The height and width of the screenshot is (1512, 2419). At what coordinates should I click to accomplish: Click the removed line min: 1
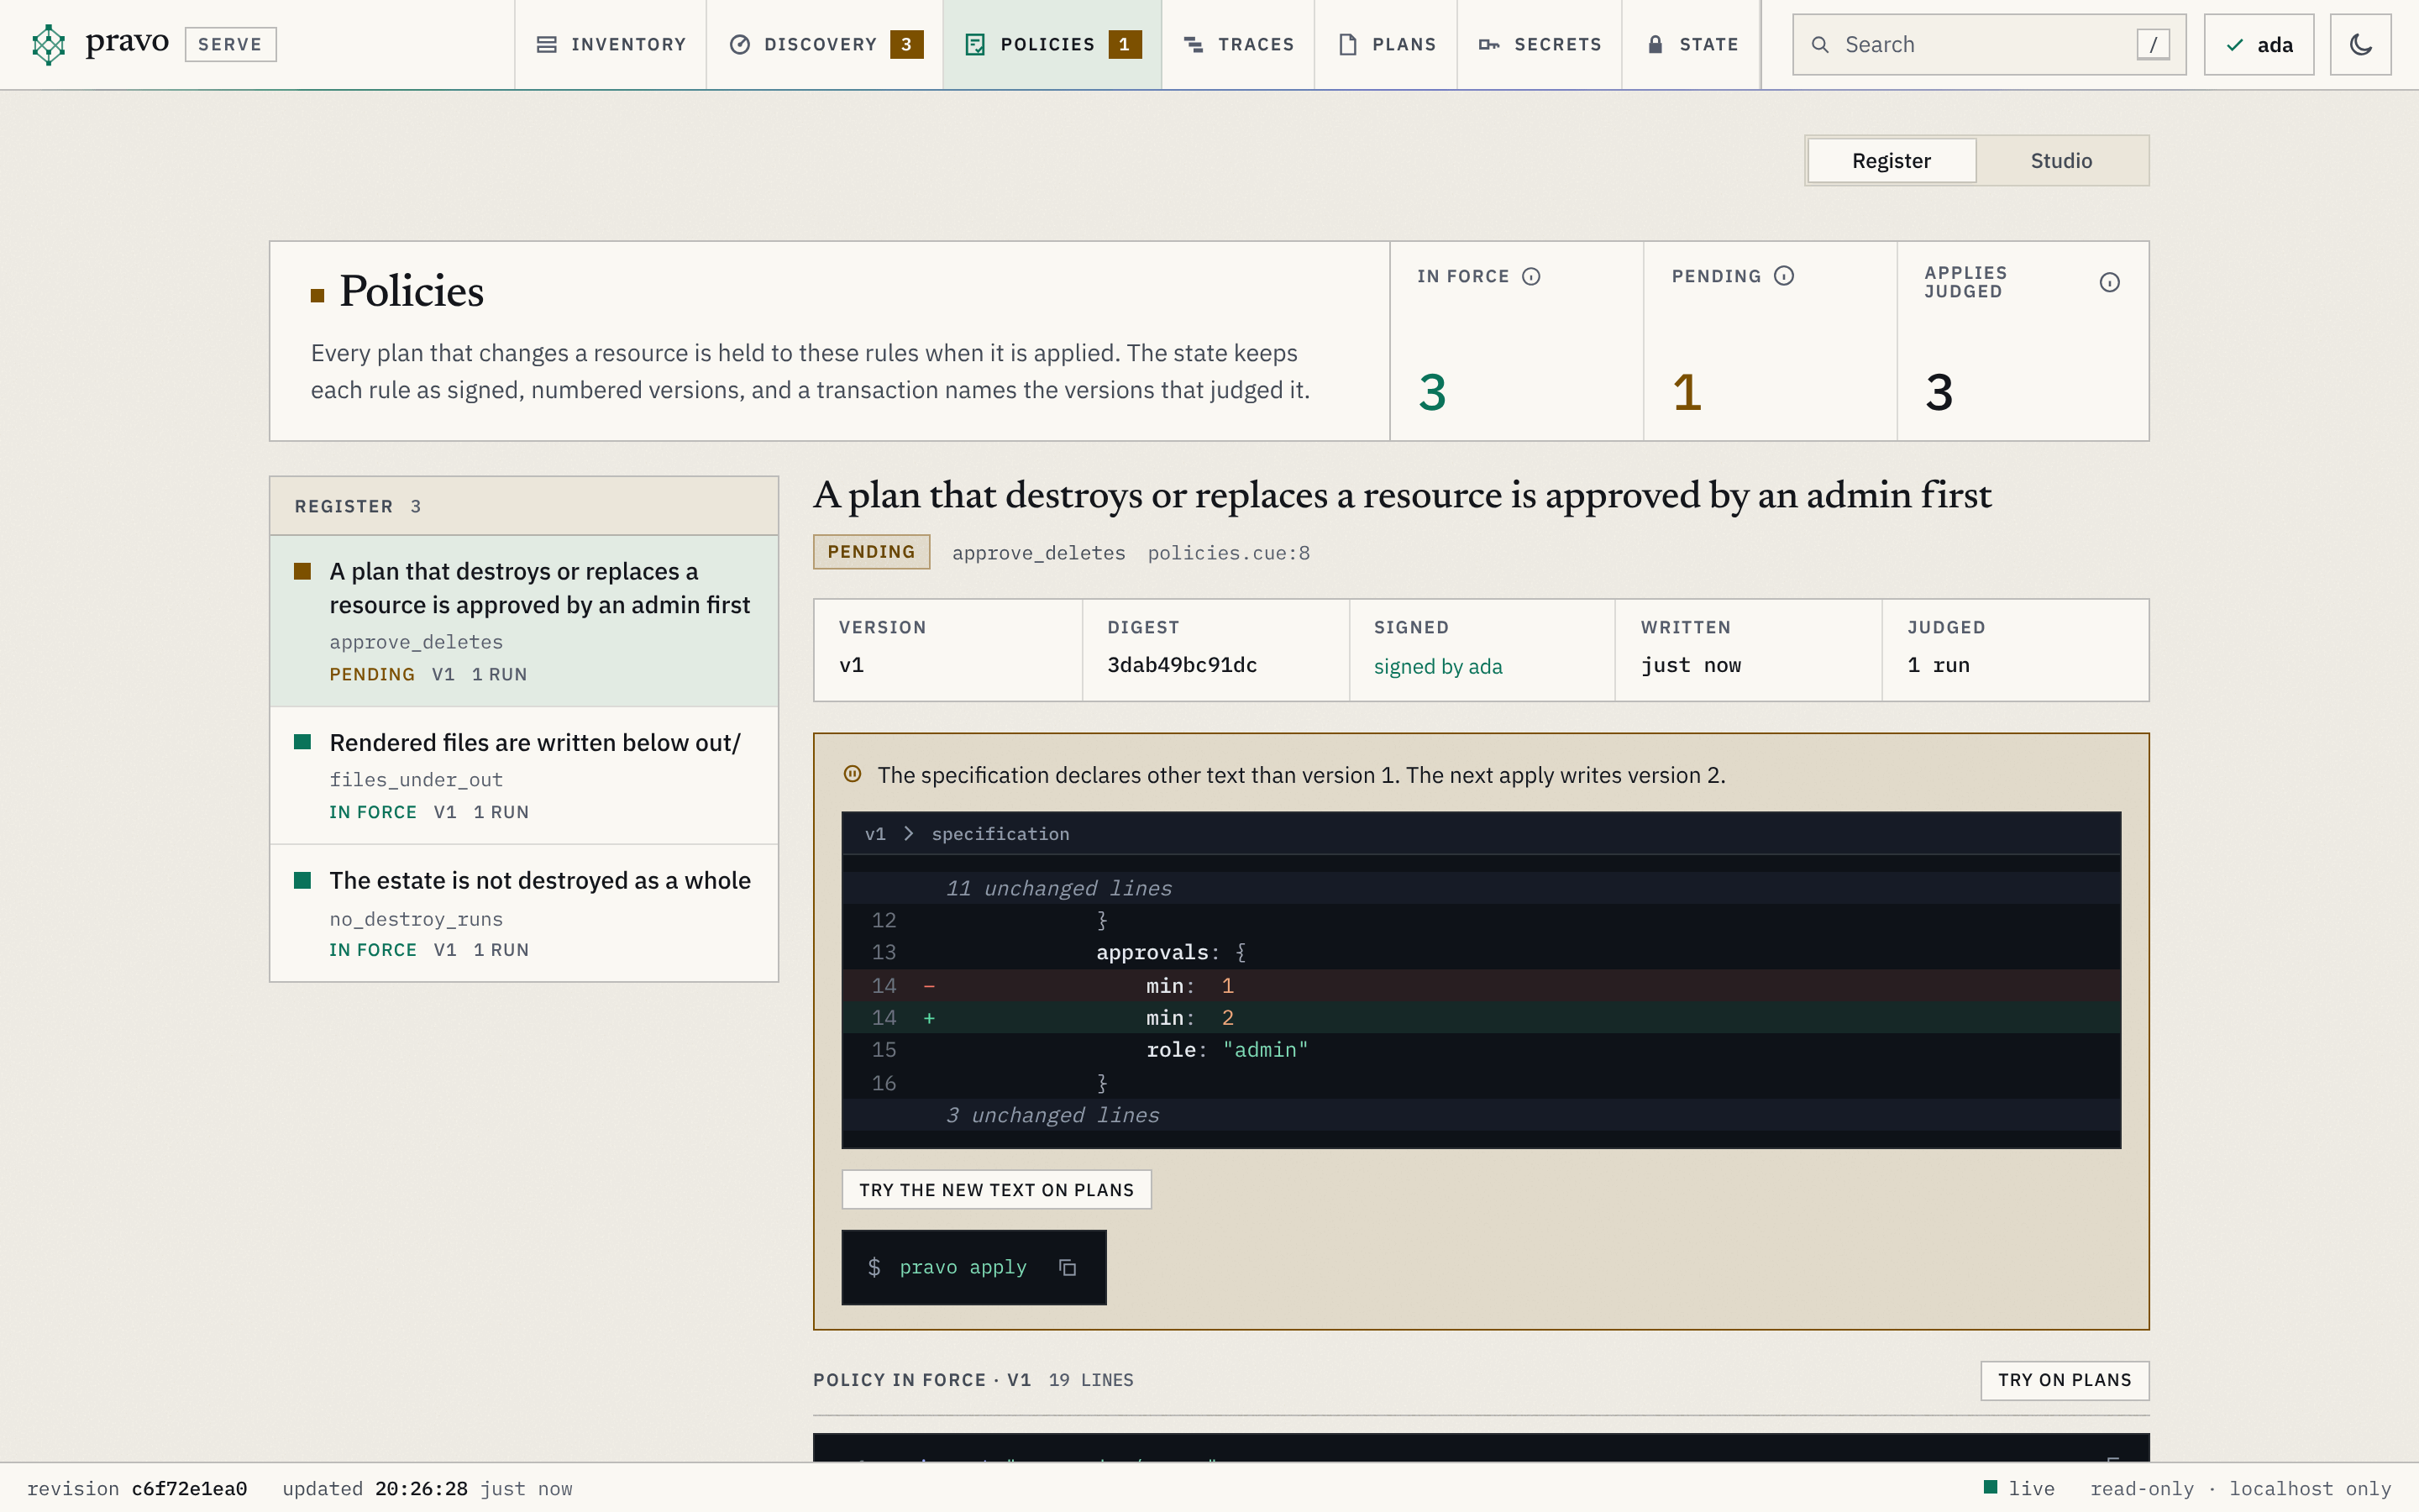click(x=1481, y=986)
